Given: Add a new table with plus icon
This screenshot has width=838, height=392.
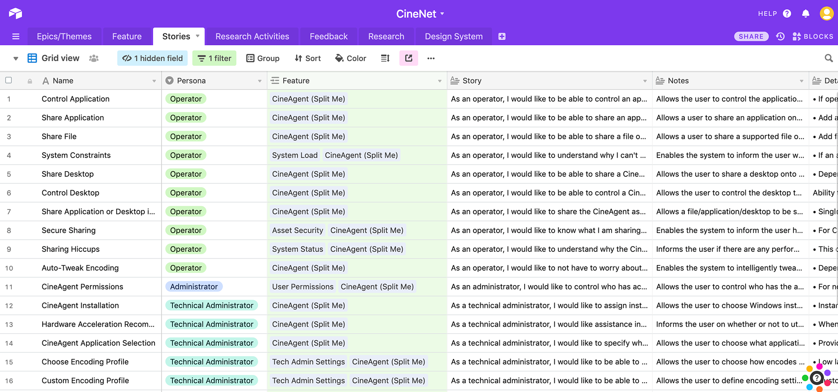Looking at the screenshot, I should pyautogui.click(x=502, y=37).
